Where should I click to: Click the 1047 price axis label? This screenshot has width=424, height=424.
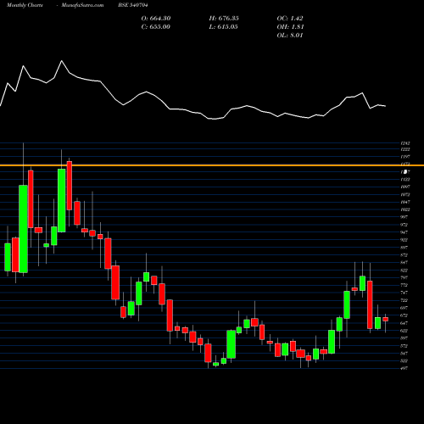[405, 202]
